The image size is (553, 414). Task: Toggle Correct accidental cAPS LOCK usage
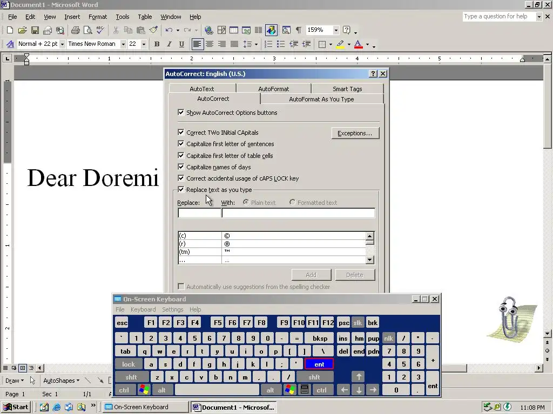tap(181, 178)
